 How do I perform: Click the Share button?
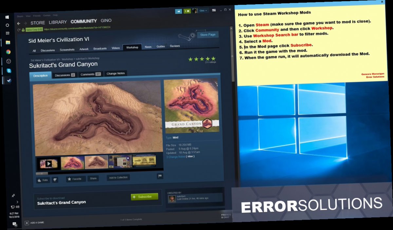point(93,178)
